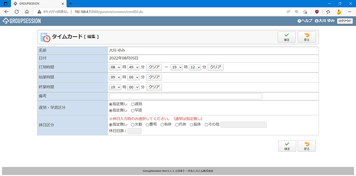Reload the page with refresh icon
This screenshot has width=356, height=176.
(17, 12)
